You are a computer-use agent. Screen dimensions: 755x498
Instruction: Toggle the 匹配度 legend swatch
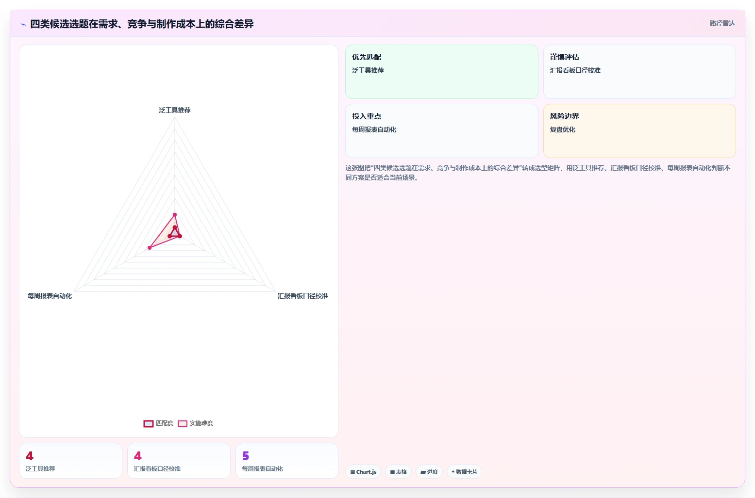tap(149, 424)
